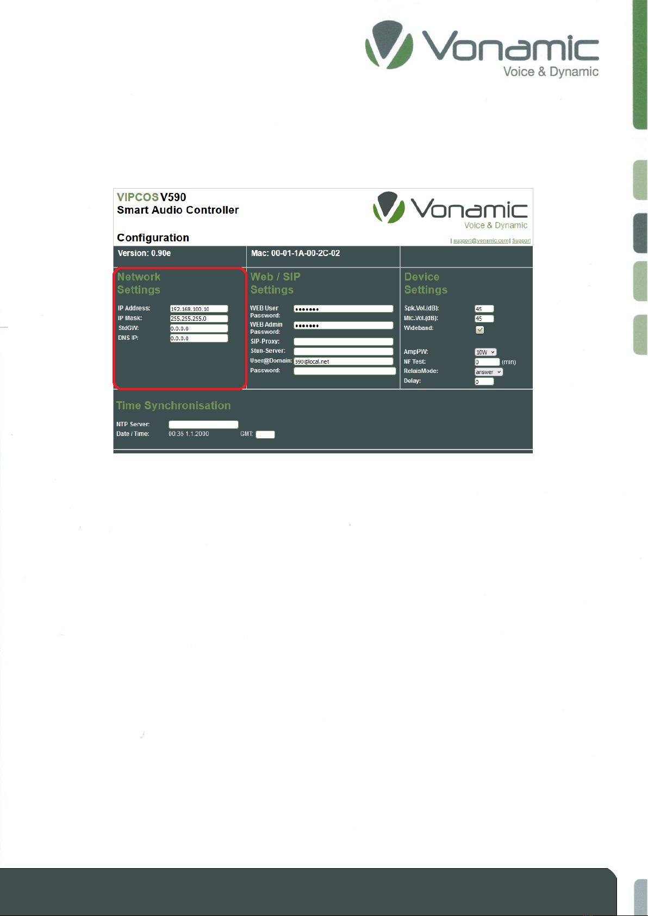This screenshot has width=648, height=916.
Task: Select the DNS IP input field
Action: point(199,338)
